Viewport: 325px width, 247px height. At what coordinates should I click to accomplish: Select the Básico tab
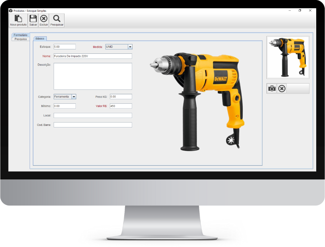[40, 39]
